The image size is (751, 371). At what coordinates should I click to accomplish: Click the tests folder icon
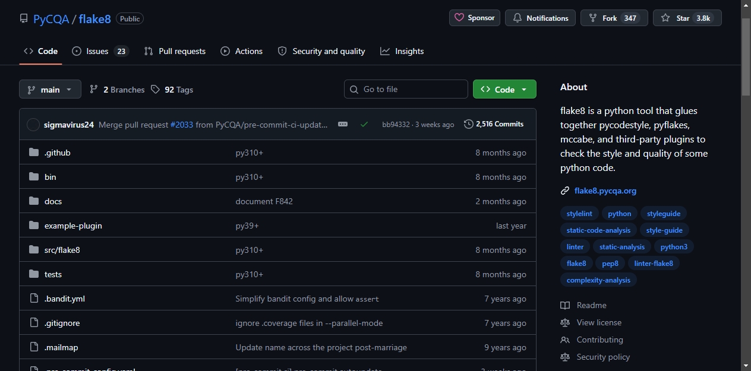tap(34, 274)
